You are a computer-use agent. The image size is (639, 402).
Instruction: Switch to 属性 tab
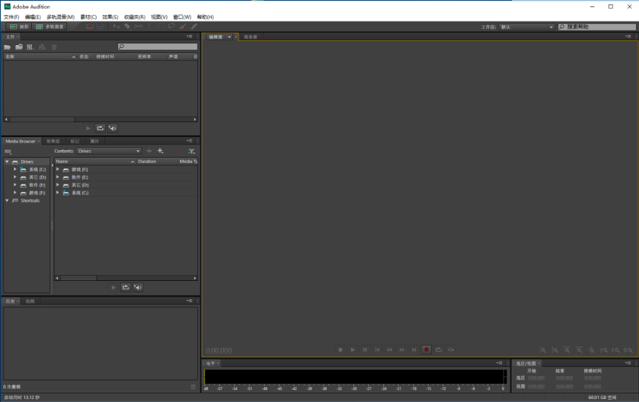[x=95, y=141]
